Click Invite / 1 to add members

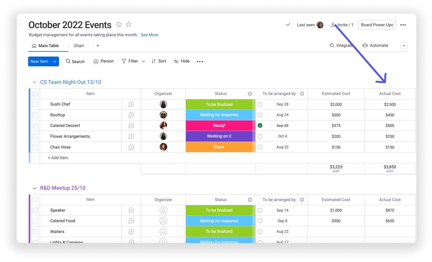click(x=342, y=25)
